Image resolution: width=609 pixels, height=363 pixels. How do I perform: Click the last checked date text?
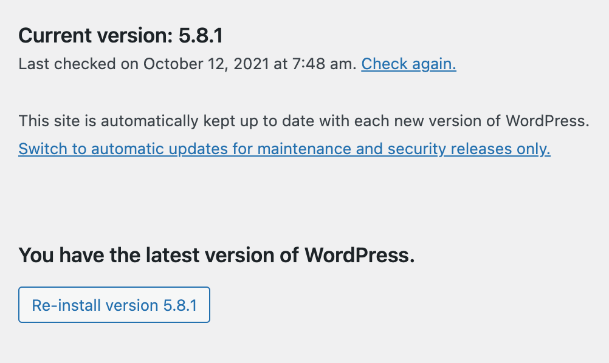point(182,63)
